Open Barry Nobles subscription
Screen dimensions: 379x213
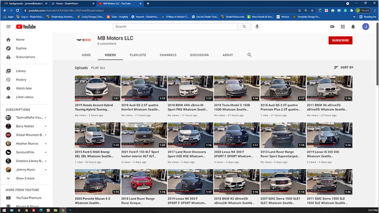25,126
